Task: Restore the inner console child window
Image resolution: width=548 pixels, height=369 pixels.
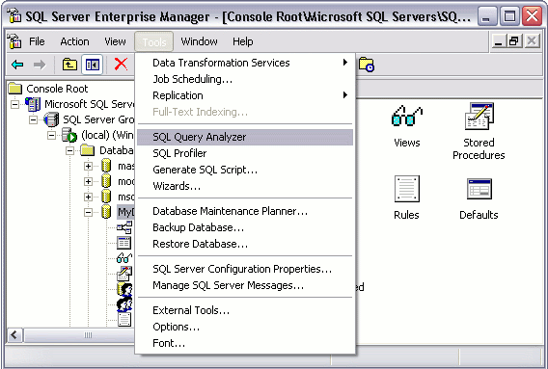Action: (x=514, y=41)
